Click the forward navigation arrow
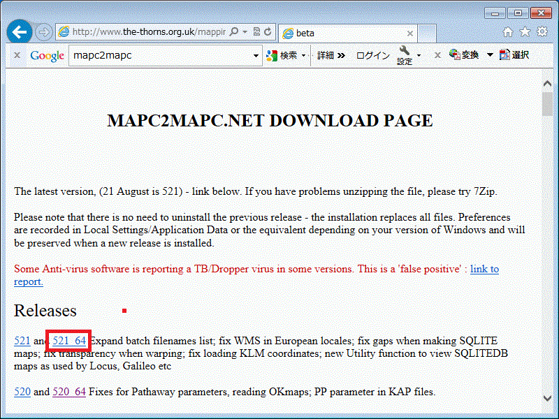 (x=44, y=32)
